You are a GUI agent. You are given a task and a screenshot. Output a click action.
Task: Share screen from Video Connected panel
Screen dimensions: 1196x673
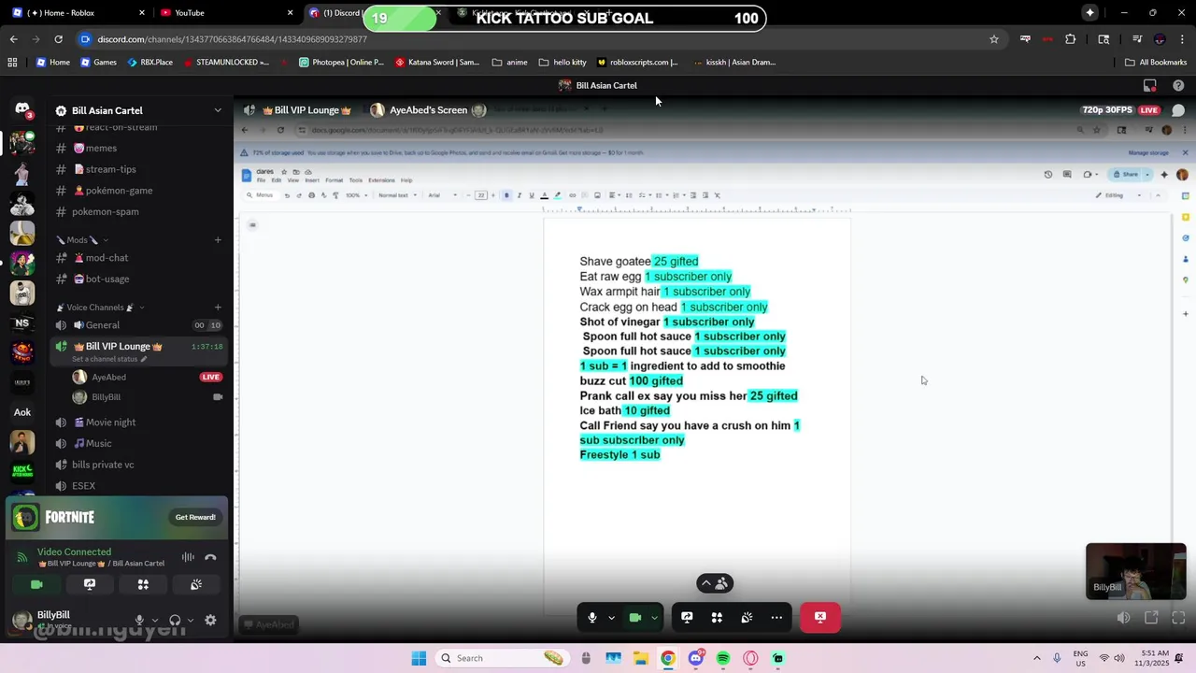(x=90, y=584)
